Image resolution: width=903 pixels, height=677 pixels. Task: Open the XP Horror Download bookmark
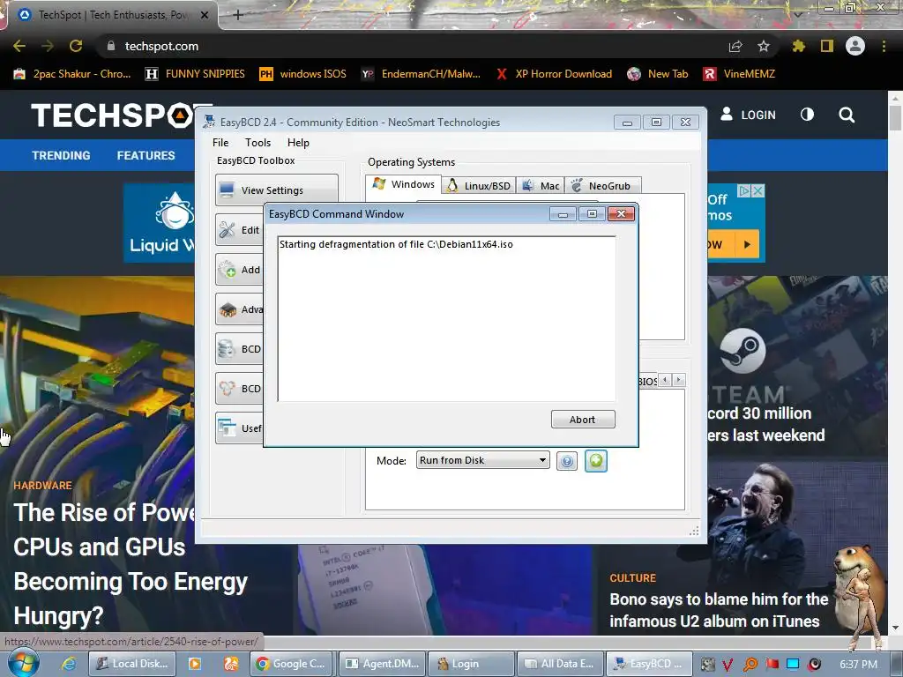pos(554,74)
